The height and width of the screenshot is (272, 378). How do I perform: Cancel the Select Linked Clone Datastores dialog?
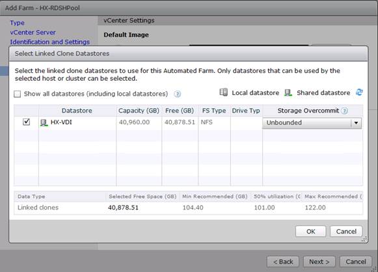346,232
